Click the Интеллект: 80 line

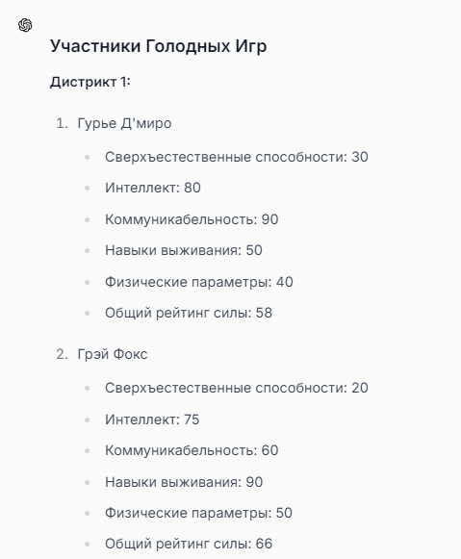click(x=153, y=188)
